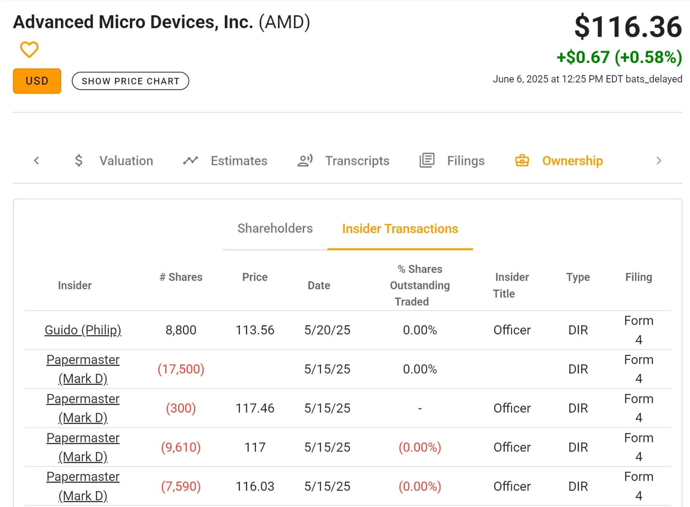
Task: Open Papermaster link in the (300) row
Action: pyautogui.click(x=83, y=408)
